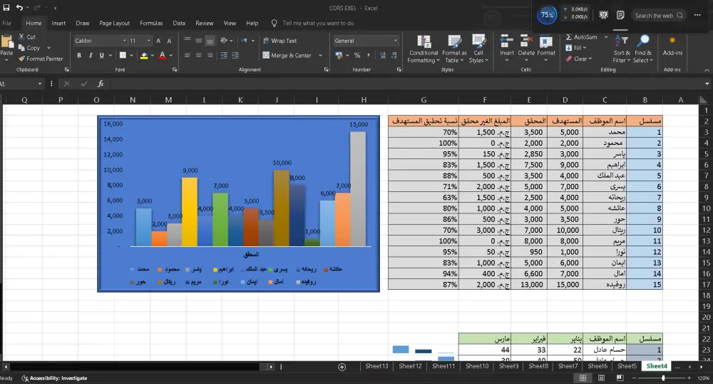Open the Insert ribbon tab
Image resolution: width=713 pixels, height=384 pixels.
point(58,24)
